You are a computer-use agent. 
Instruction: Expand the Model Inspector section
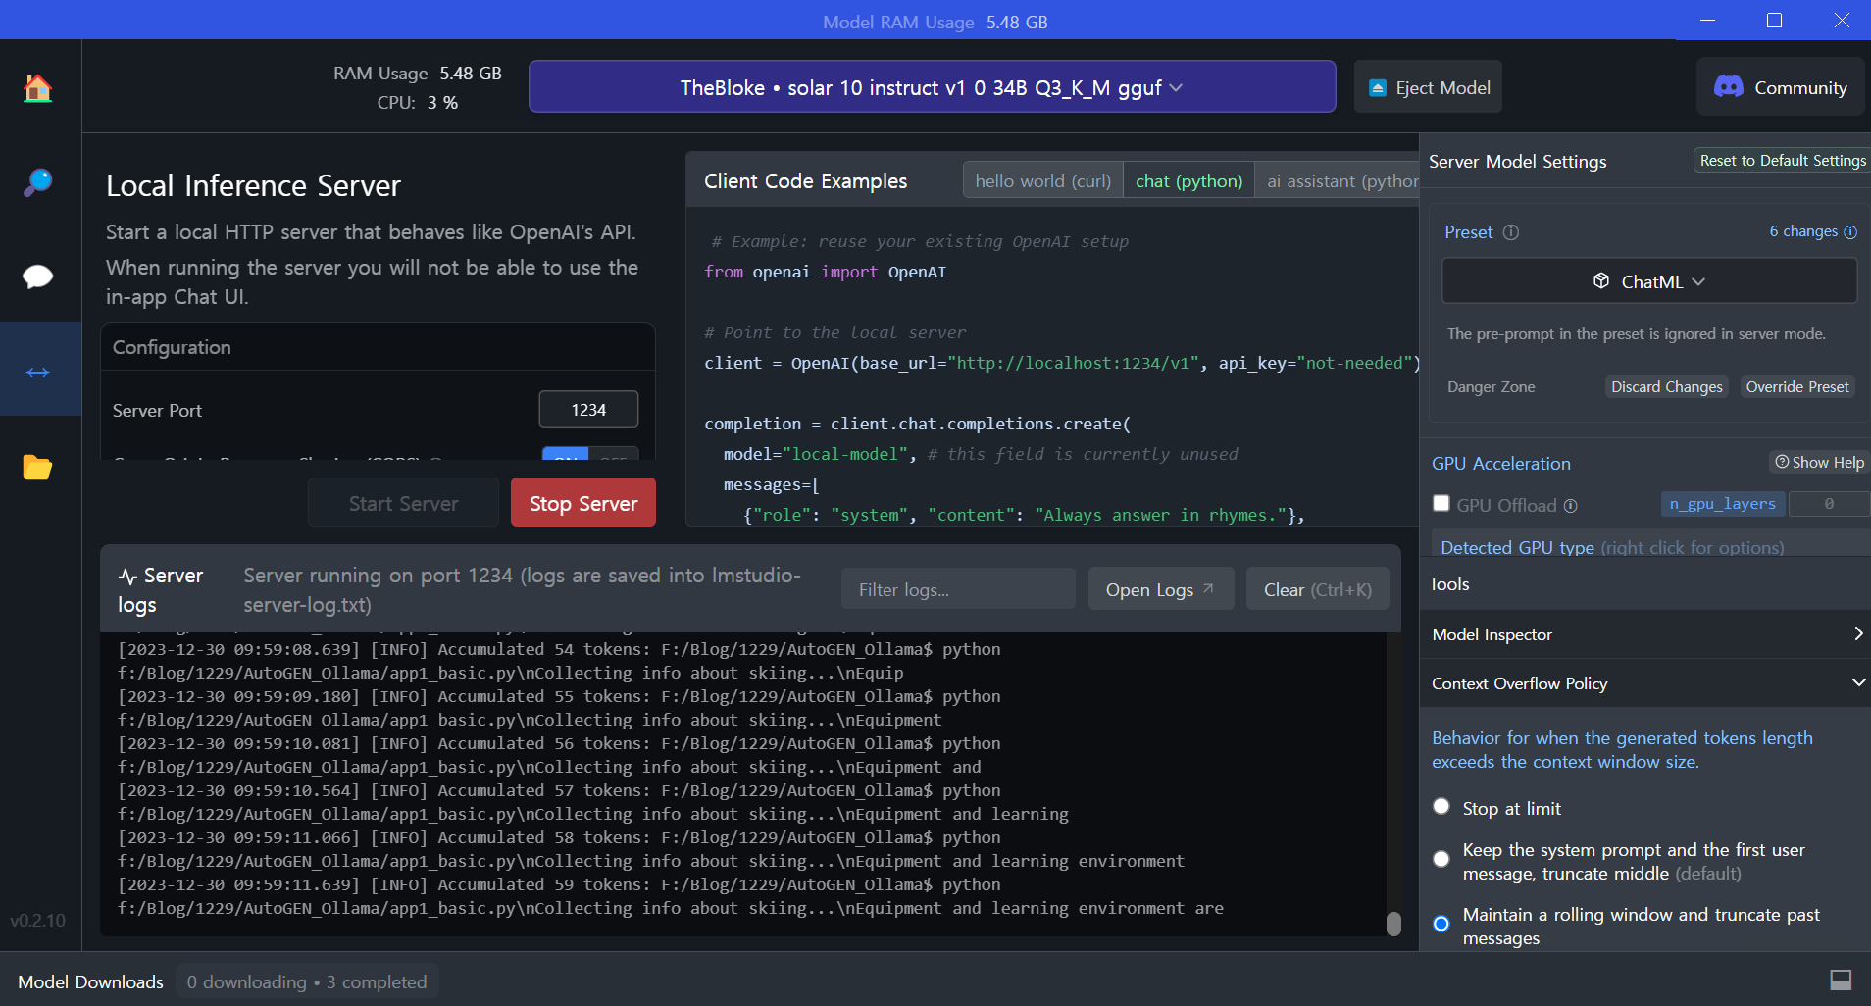[1645, 634]
